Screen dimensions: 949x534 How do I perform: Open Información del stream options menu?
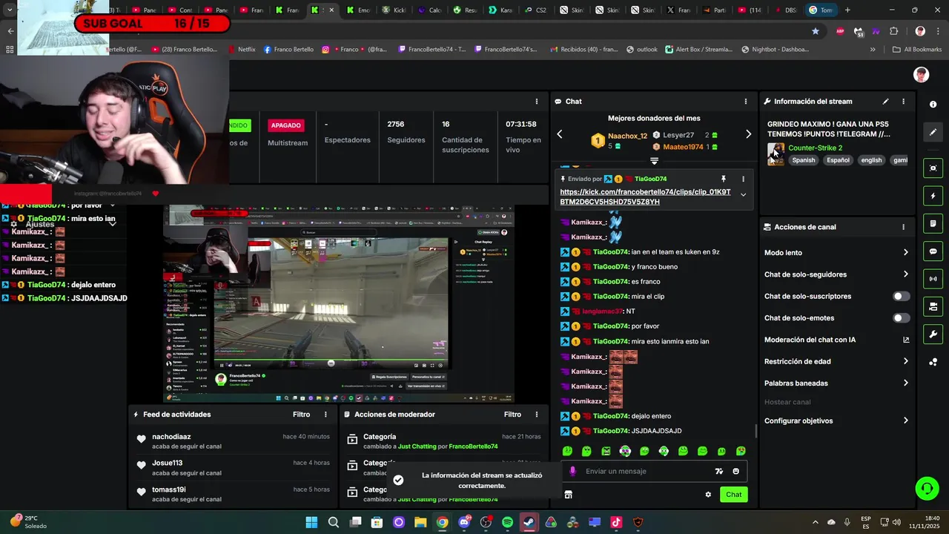[x=903, y=102]
